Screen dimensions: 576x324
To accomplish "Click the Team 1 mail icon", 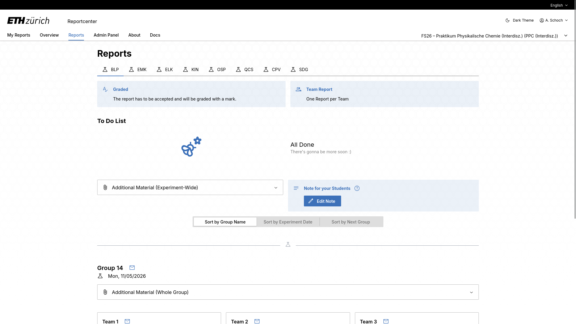I will [x=127, y=321].
